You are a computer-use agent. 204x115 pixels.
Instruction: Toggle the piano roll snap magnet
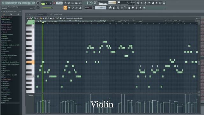pyautogui.click(x=32, y=19)
